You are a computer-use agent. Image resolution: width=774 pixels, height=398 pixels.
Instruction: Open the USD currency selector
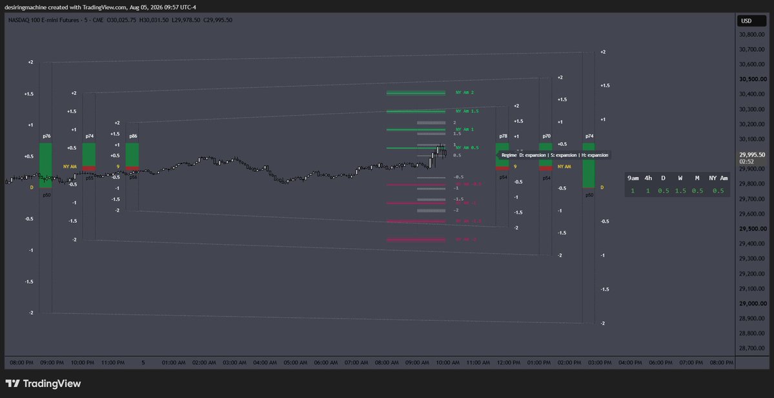(x=751, y=21)
